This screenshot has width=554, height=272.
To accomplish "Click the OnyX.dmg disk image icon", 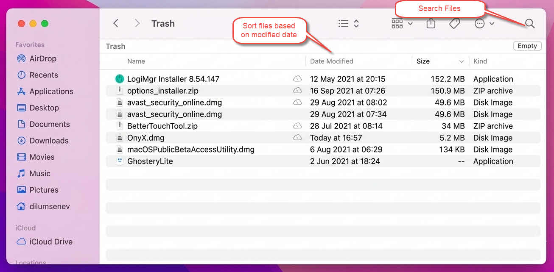I will click(x=120, y=138).
